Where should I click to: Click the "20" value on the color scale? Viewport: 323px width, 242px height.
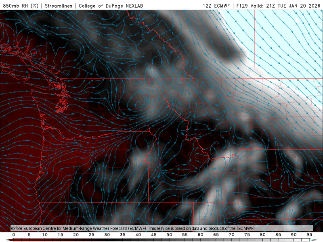[x=76, y=235]
